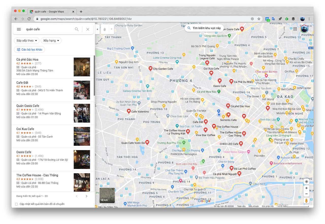The width and height of the screenshot is (325, 224).
Task: Click Tìm kiếm khu vực này button
Action: [x=204, y=28]
